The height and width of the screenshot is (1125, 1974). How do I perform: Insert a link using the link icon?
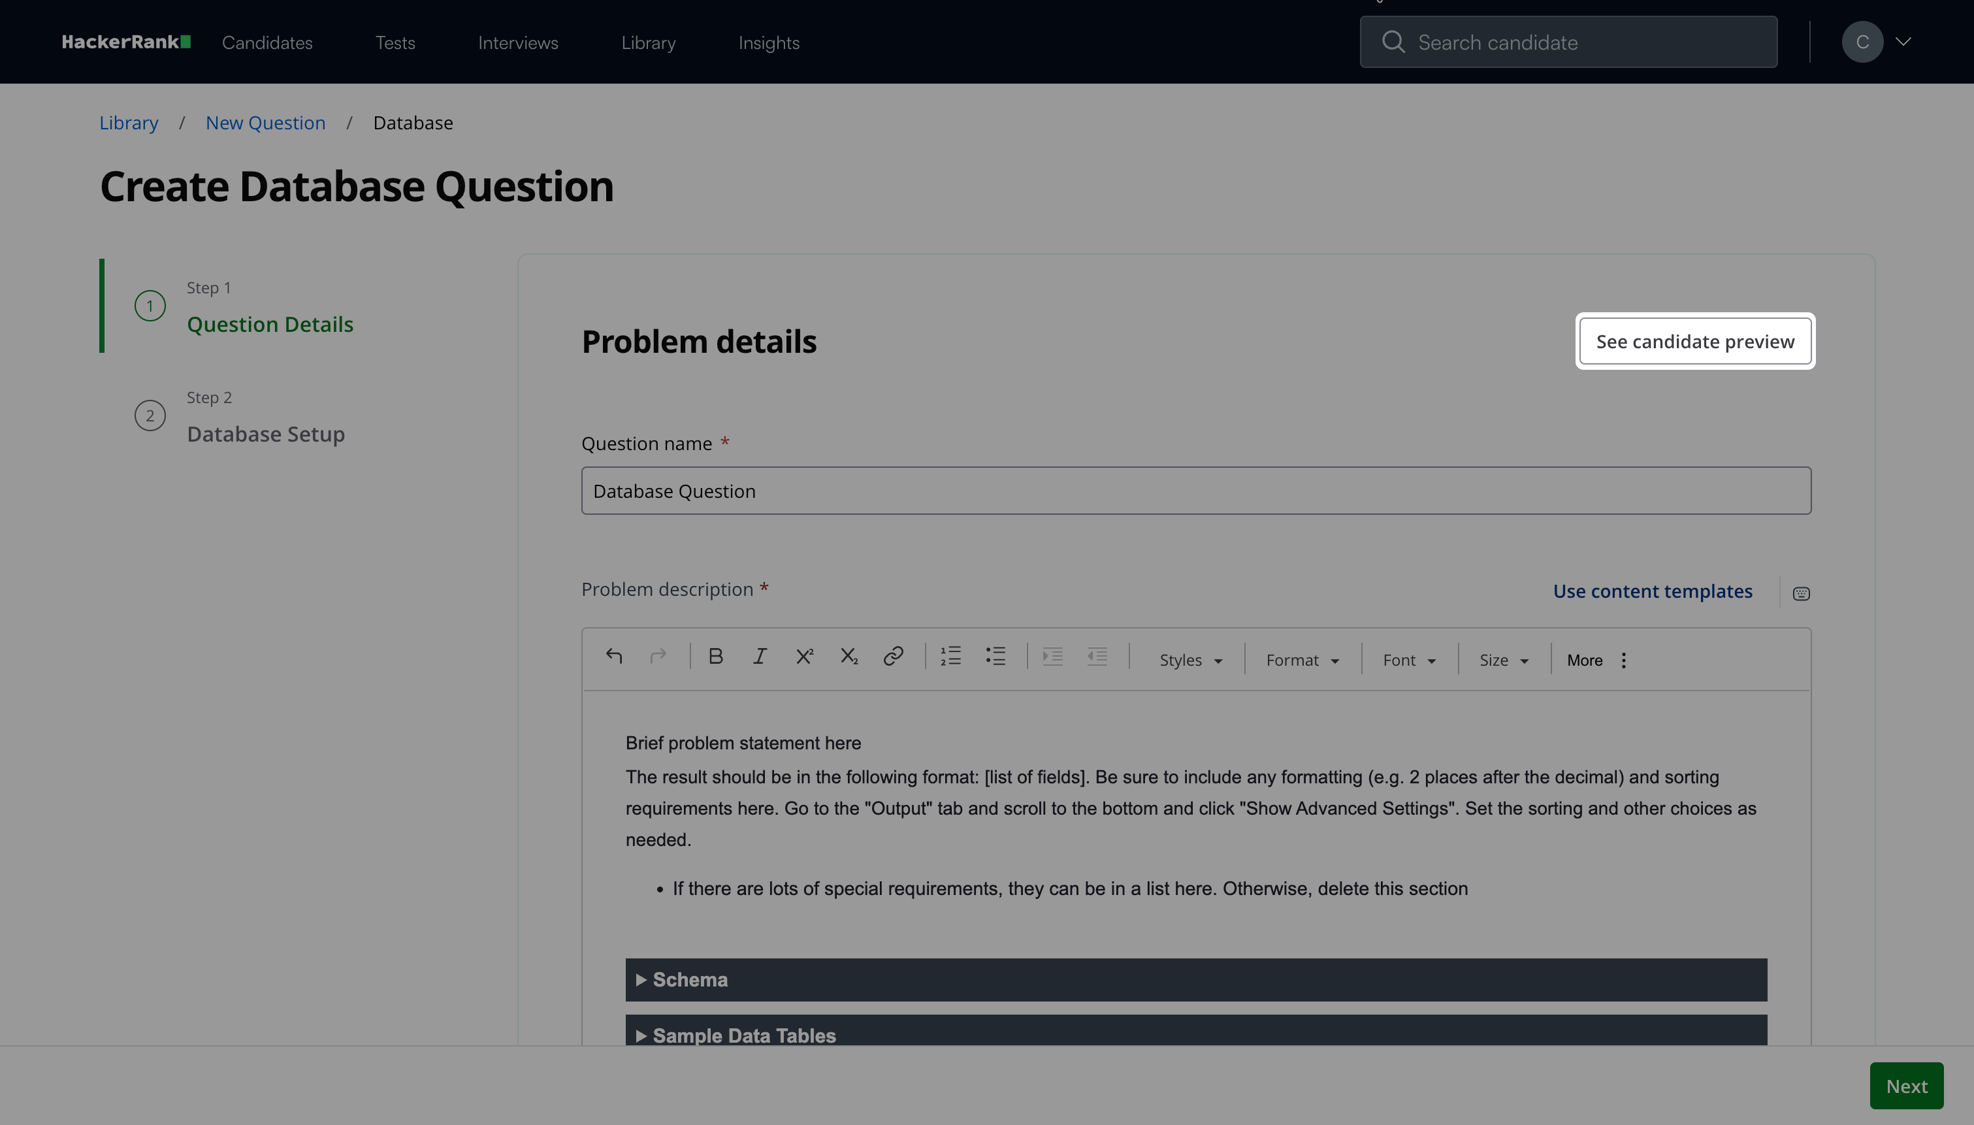893,656
